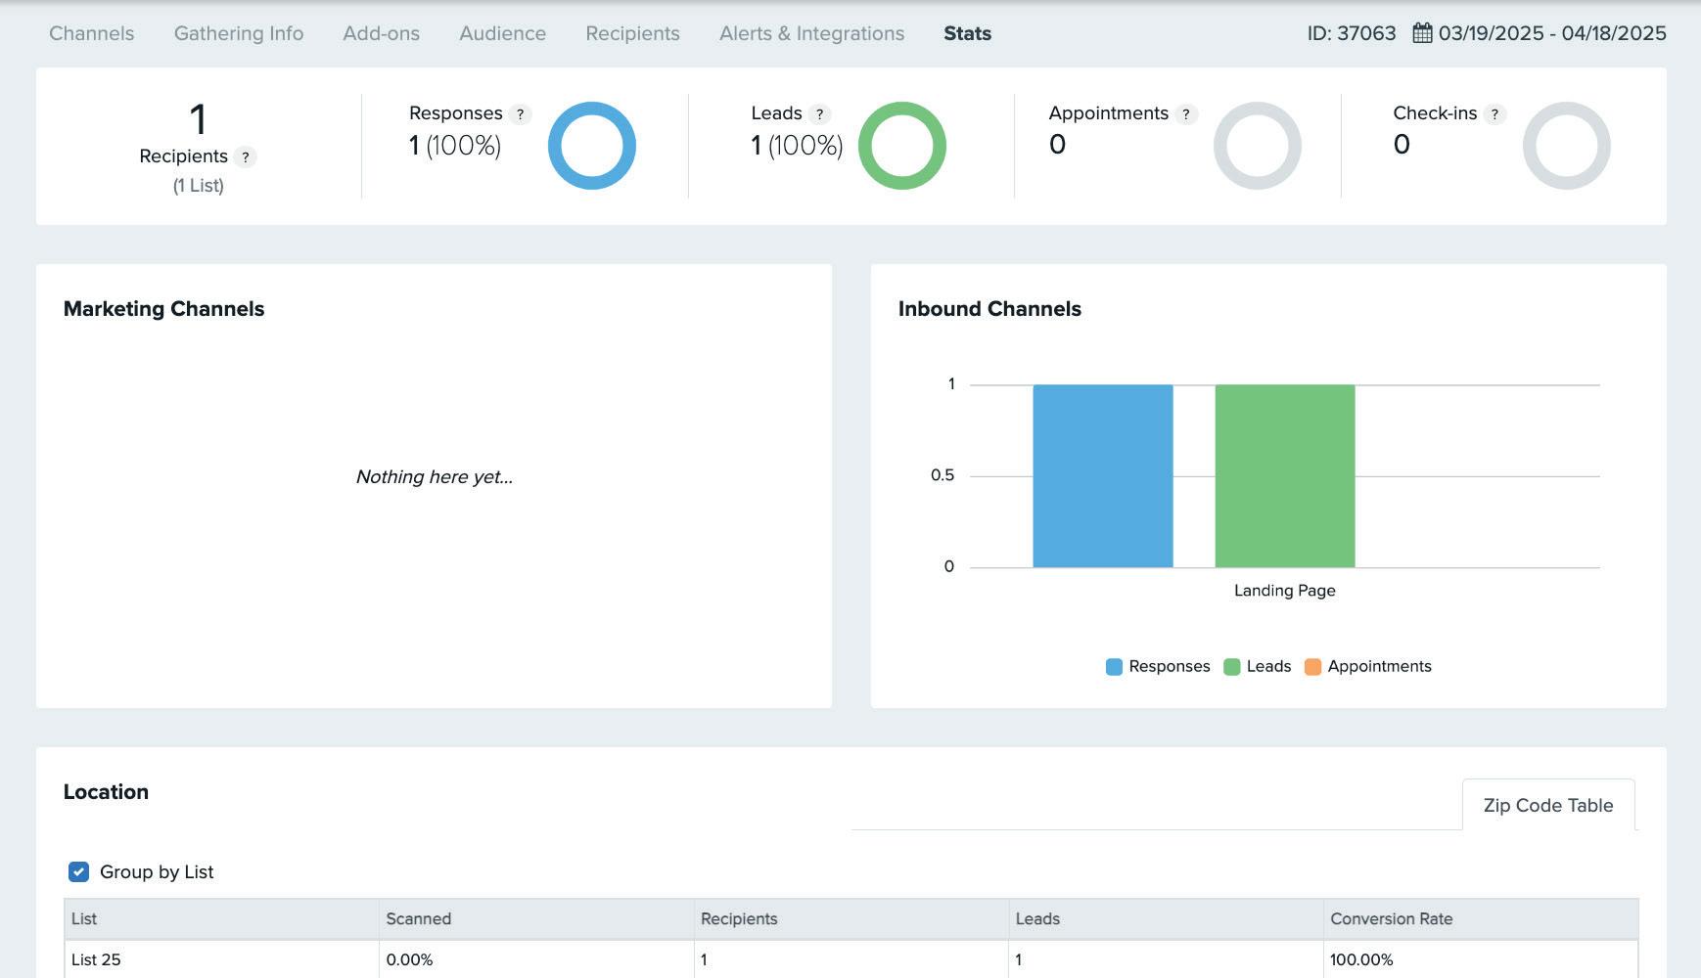Open the Alerts & Integrations tab
This screenshot has width=1701, height=978.
coord(811,33)
